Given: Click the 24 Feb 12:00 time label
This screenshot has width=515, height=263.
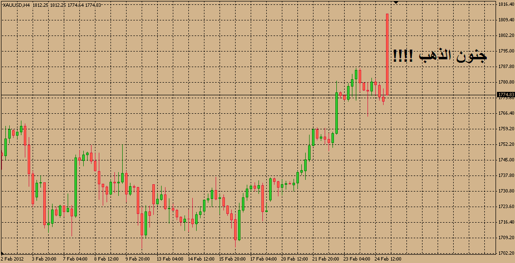Looking at the screenshot, I should (388, 259).
